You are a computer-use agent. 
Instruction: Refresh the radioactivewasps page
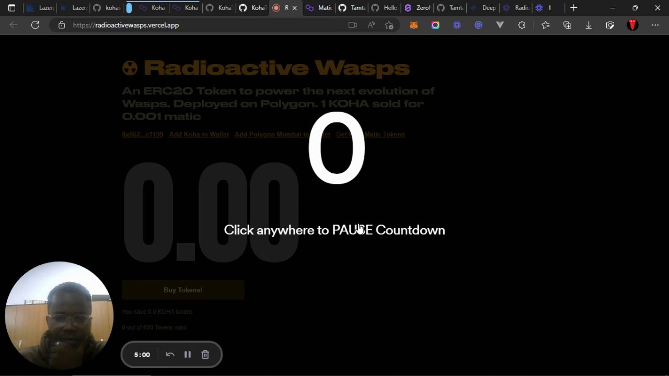coord(35,25)
